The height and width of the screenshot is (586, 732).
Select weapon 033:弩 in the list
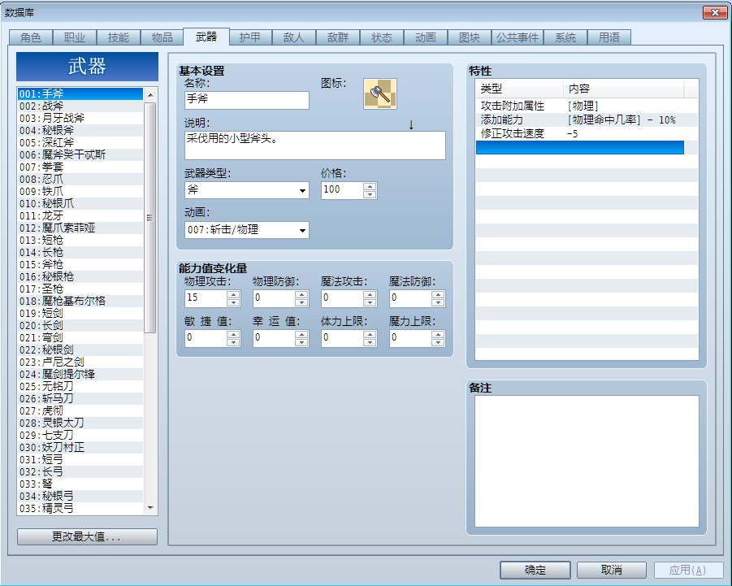point(80,484)
